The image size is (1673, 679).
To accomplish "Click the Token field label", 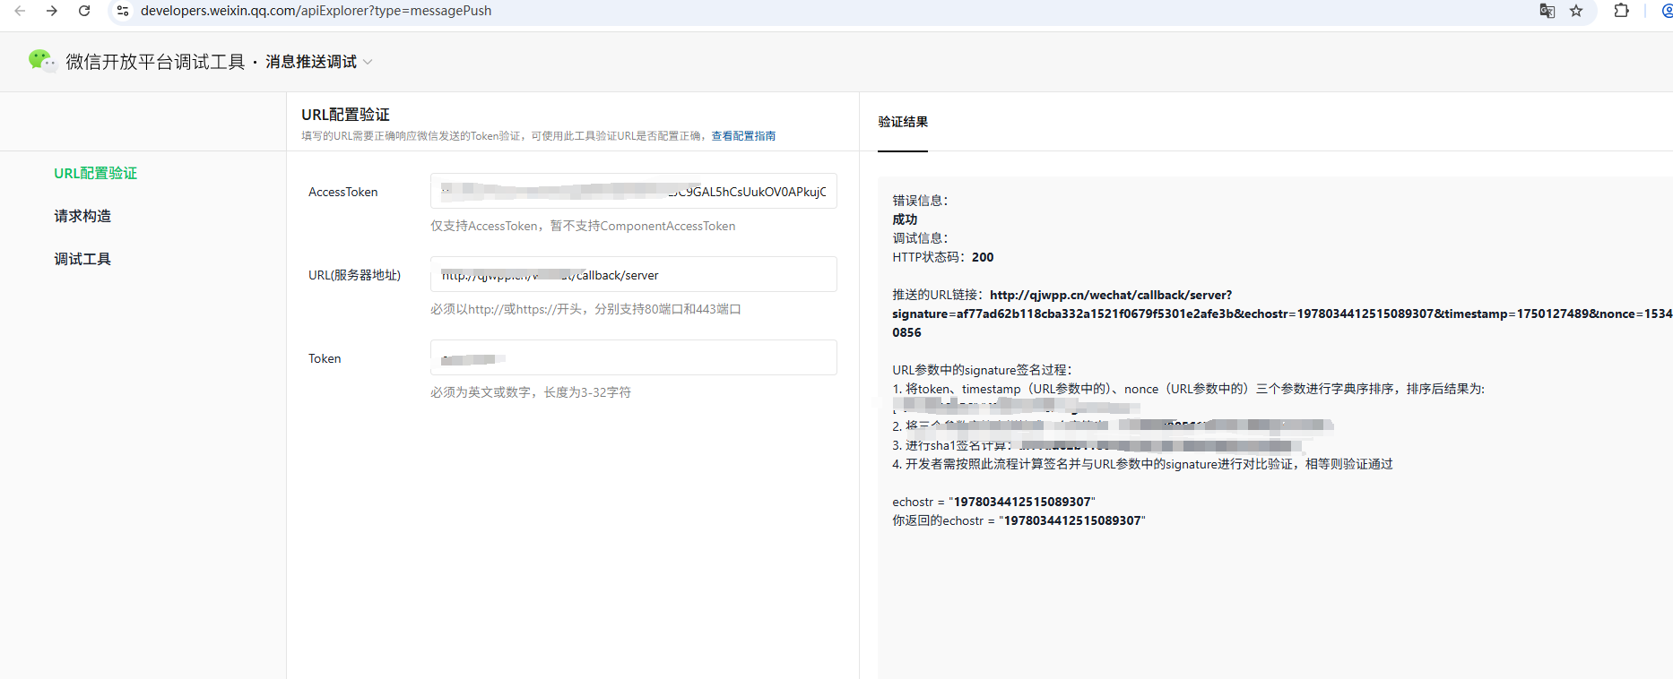I will 325,358.
